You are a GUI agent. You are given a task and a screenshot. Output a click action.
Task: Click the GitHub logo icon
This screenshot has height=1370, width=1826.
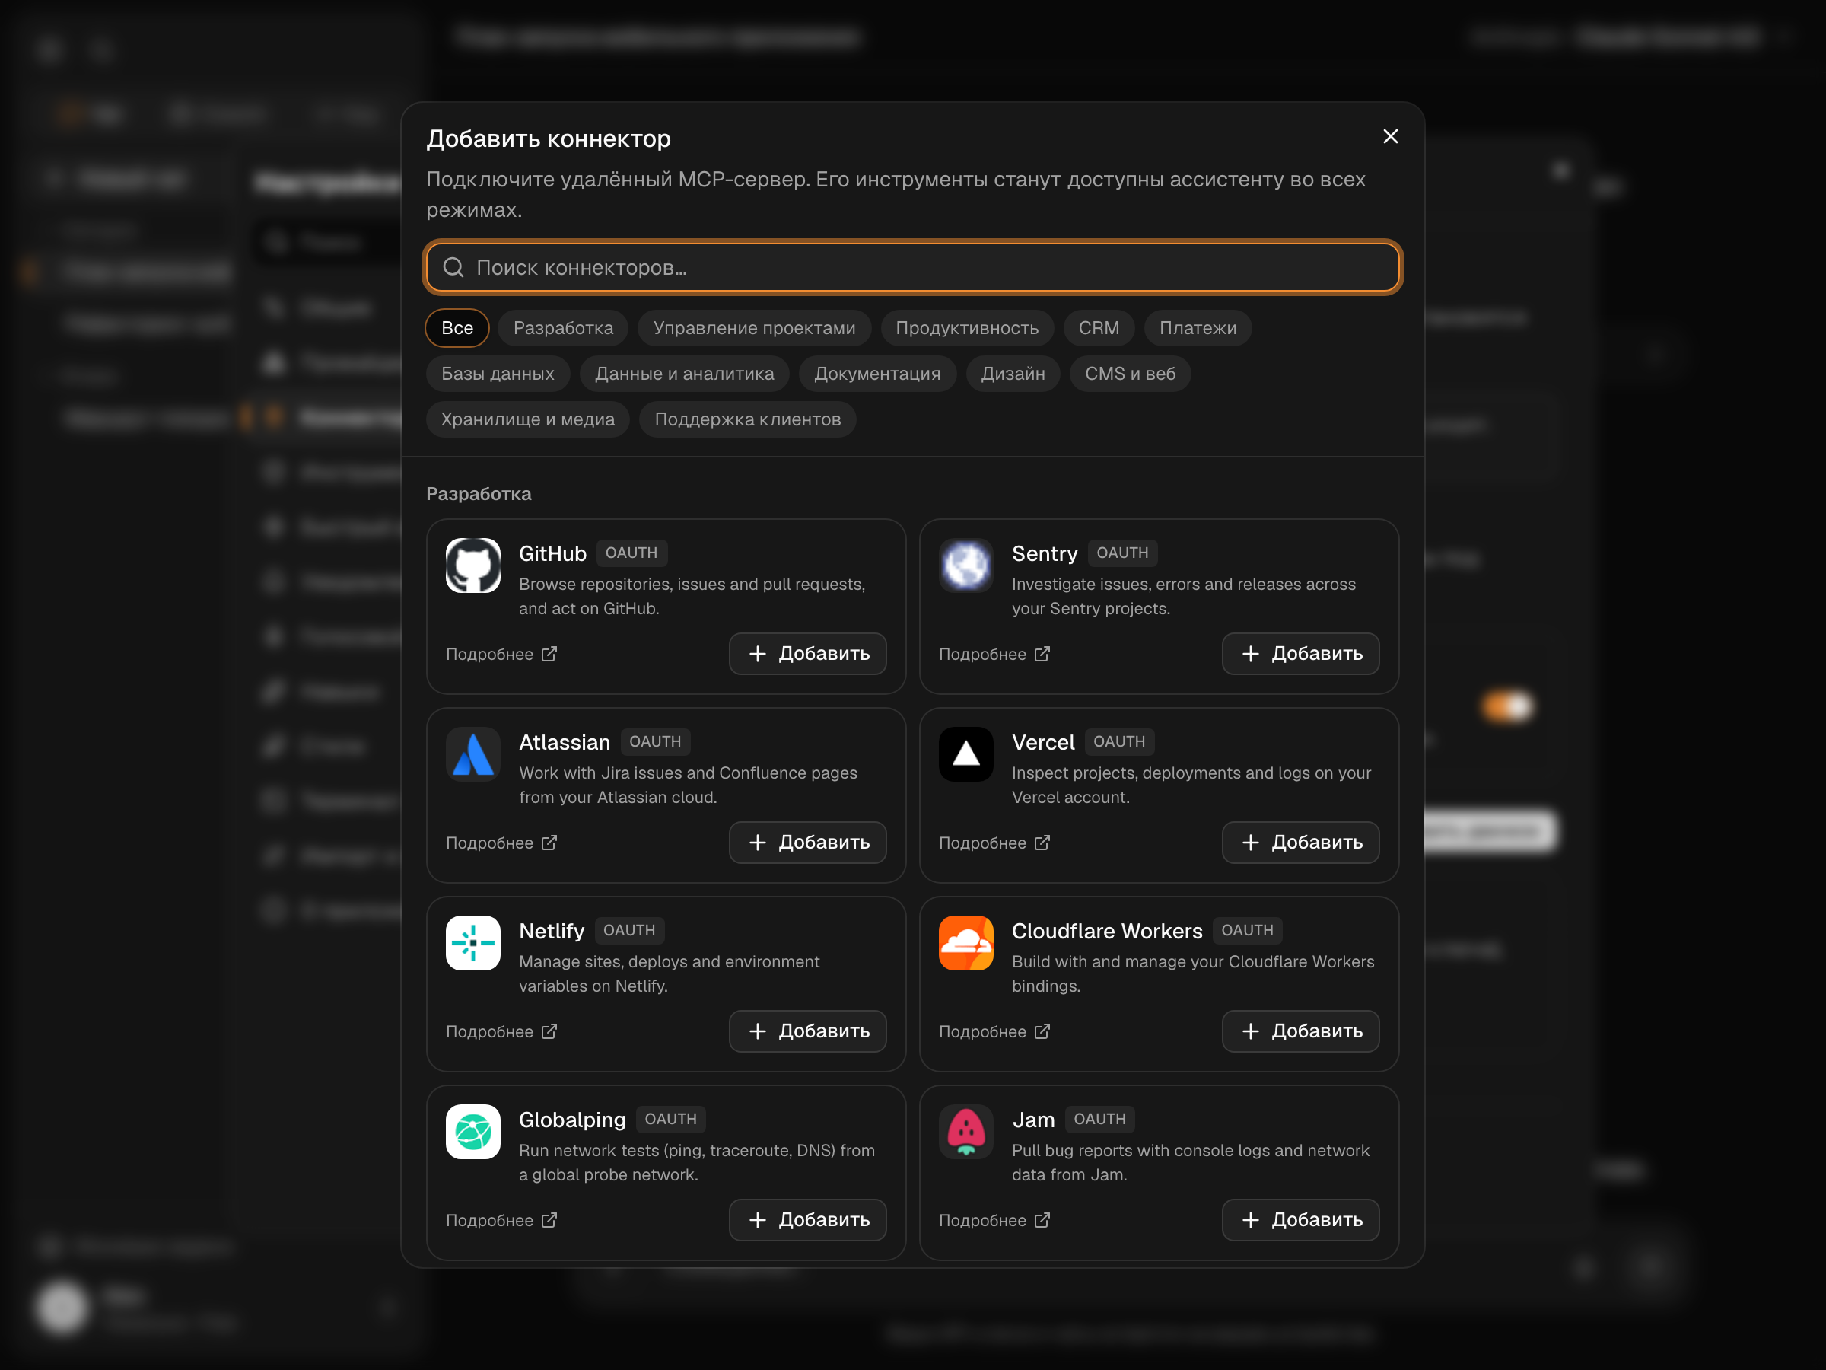[x=473, y=566]
